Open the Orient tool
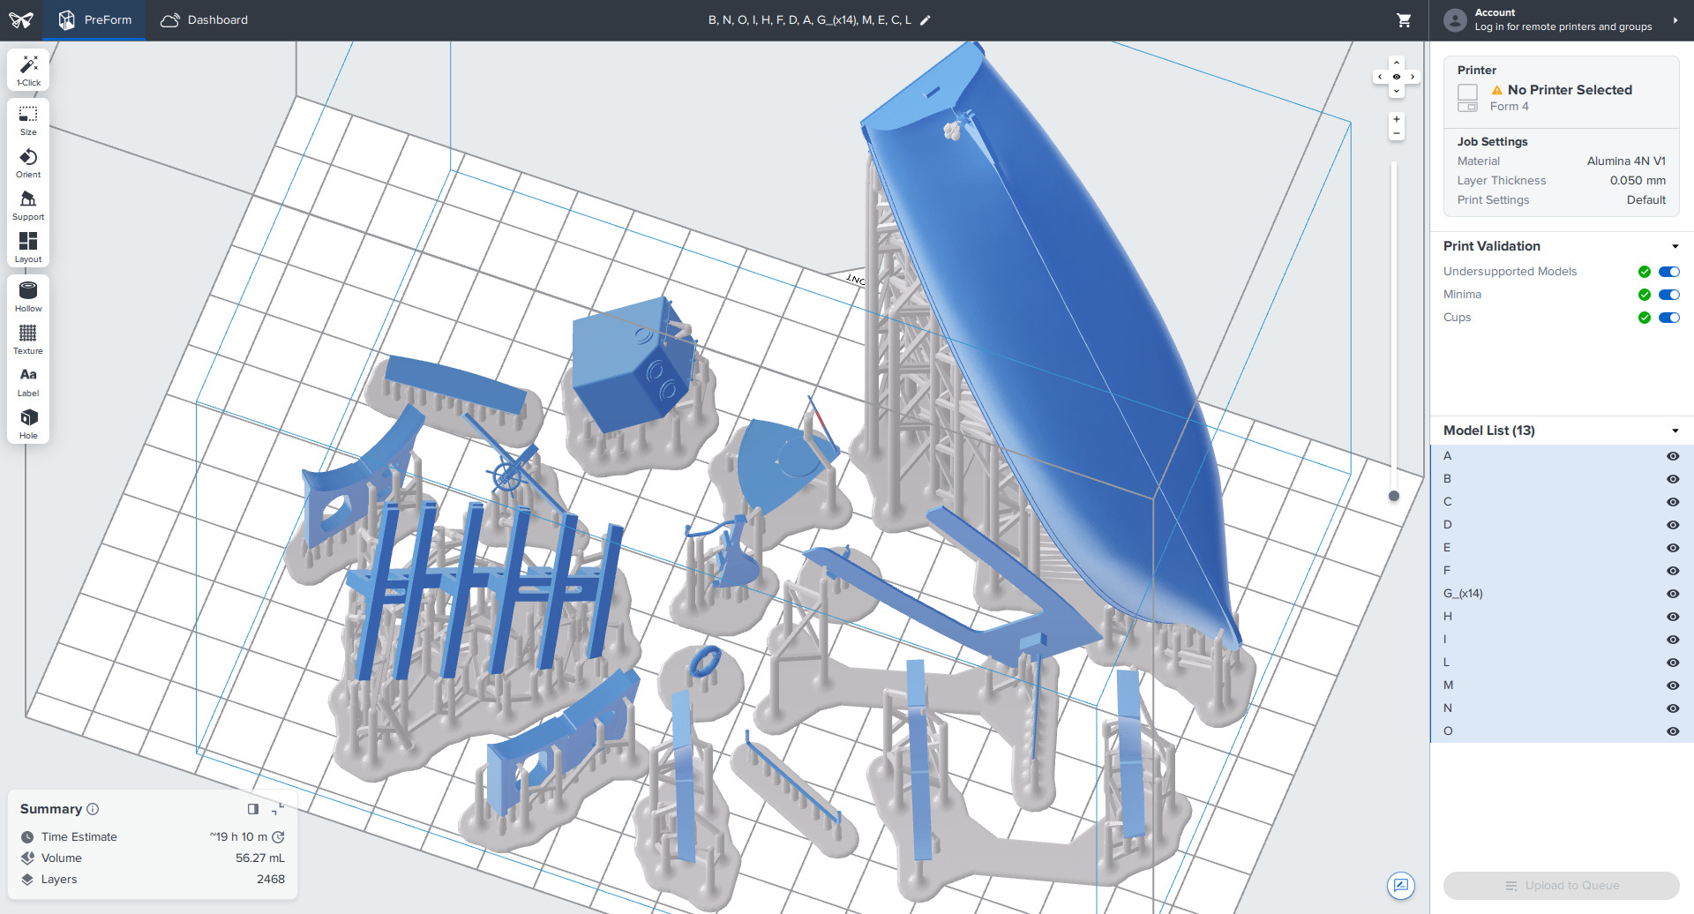The width and height of the screenshot is (1694, 914). point(28,162)
